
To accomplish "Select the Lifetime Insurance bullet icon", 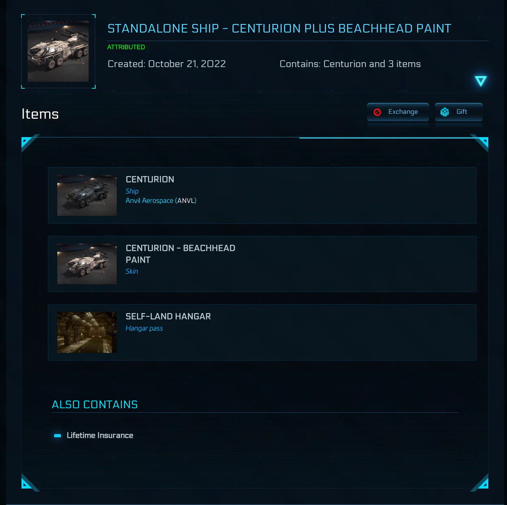I will pos(57,435).
